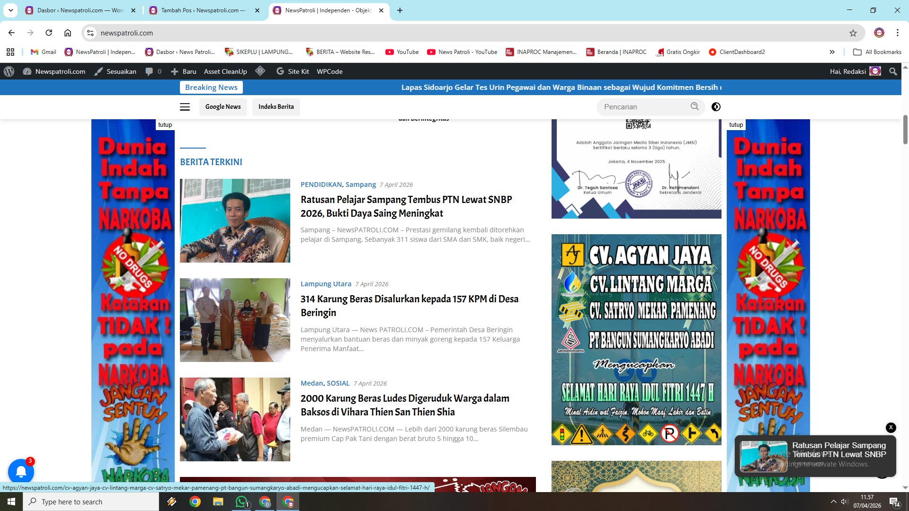The width and height of the screenshot is (909, 511).
Task: Open the hamburger menu beside Google News
Action: coord(185,107)
